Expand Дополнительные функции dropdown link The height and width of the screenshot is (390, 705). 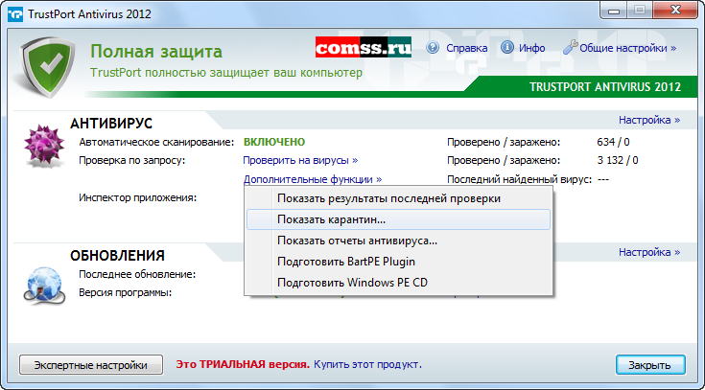pos(313,179)
